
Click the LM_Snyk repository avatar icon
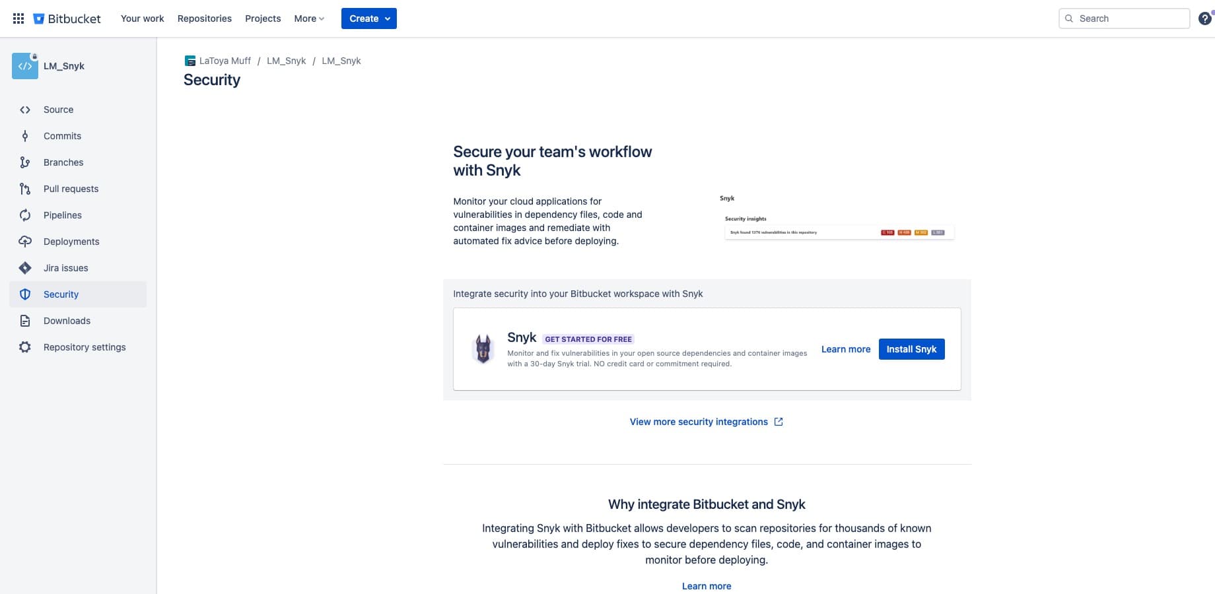pos(25,66)
